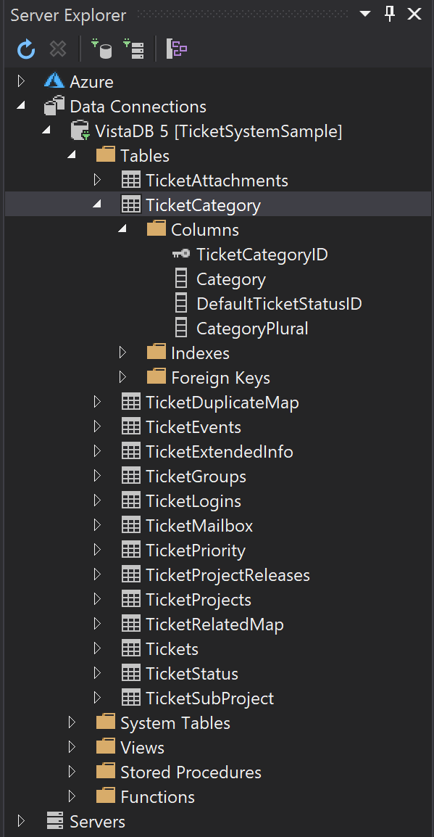This screenshot has height=837, width=434.
Task: Collapse the Columns folder under TicketCategory
Action: tap(122, 228)
